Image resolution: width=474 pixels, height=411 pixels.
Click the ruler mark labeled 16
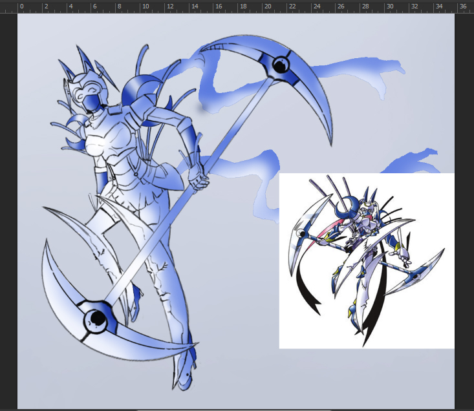pos(219,6)
